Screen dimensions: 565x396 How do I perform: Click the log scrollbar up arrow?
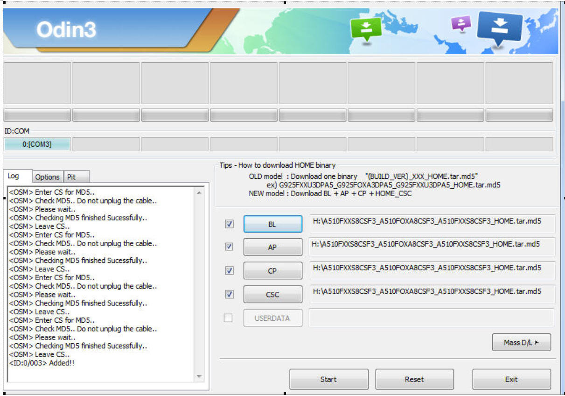[x=200, y=192]
